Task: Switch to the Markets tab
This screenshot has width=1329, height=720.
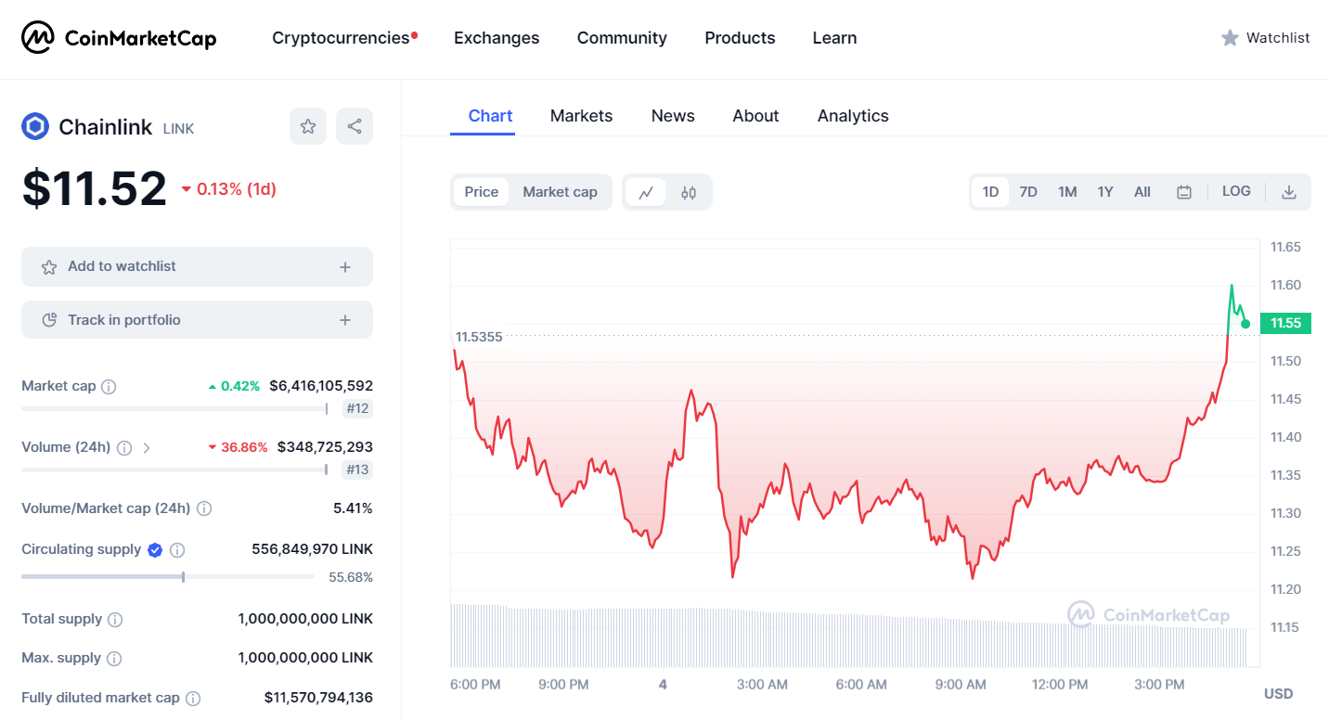Action: (x=581, y=116)
